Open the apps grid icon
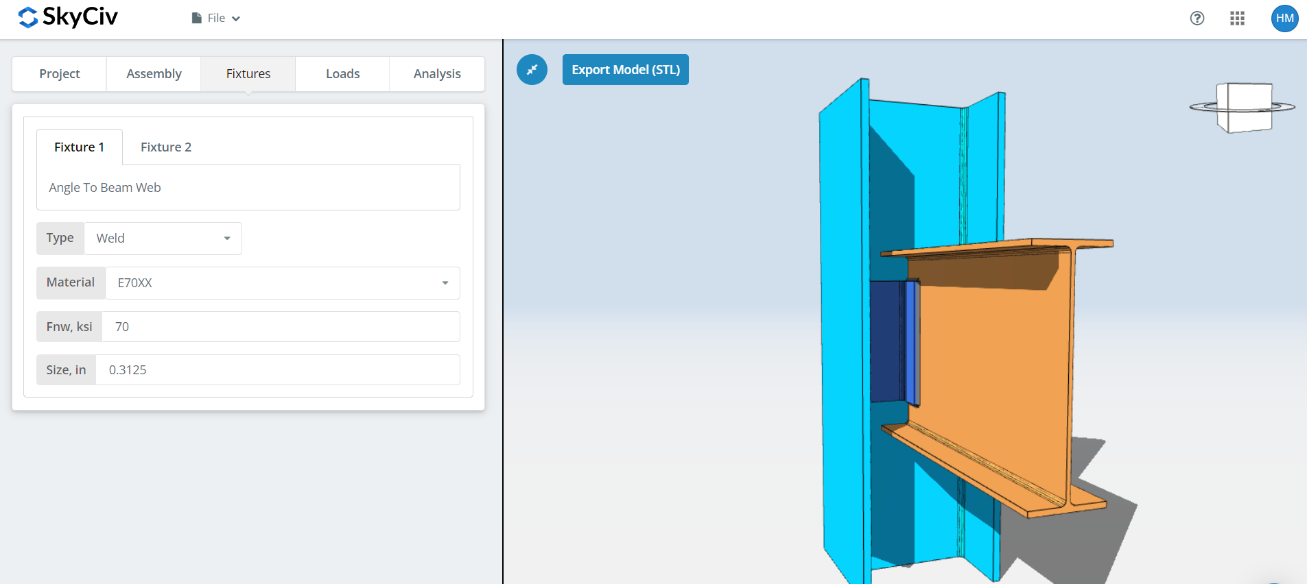Screen dimensions: 1307x584 [x=1237, y=19]
